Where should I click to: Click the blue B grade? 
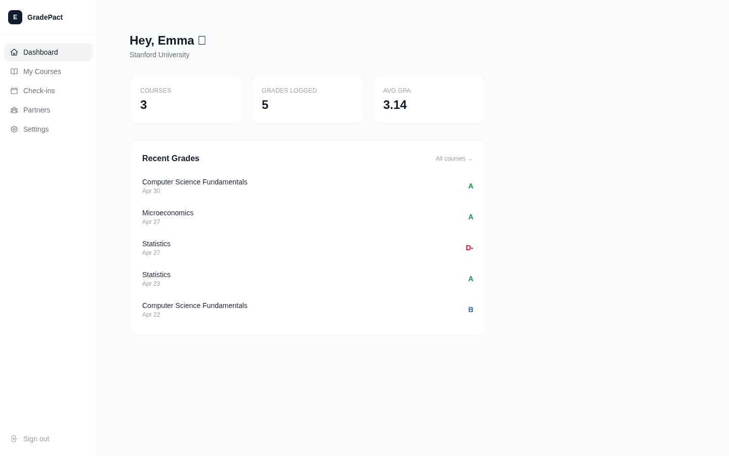(x=471, y=310)
